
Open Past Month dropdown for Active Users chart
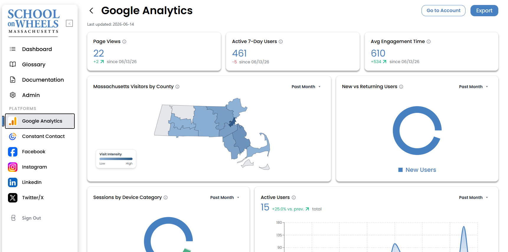473,197
